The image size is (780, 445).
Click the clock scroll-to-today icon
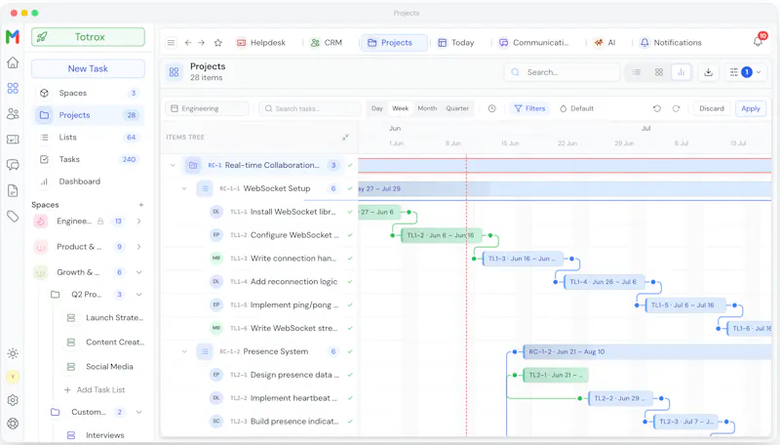pos(492,108)
